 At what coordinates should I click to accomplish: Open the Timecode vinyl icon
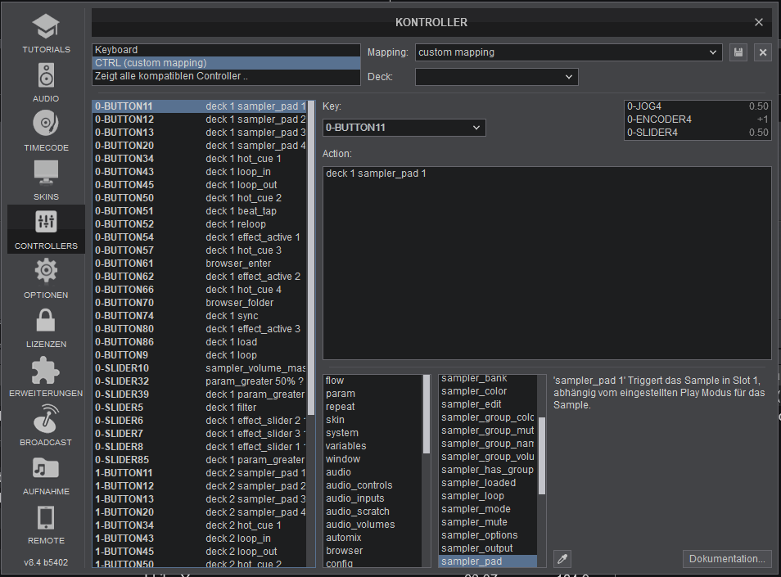click(x=46, y=124)
